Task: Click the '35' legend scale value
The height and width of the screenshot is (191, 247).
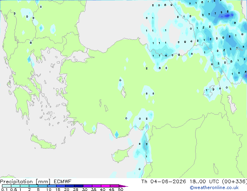Action: [x=94, y=189]
